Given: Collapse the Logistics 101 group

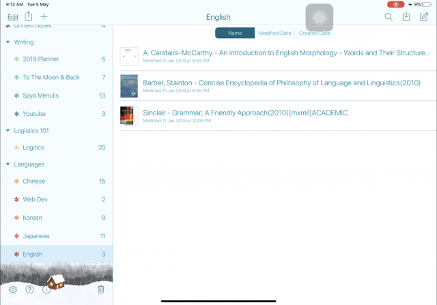Looking at the screenshot, I should (x=8, y=130).
